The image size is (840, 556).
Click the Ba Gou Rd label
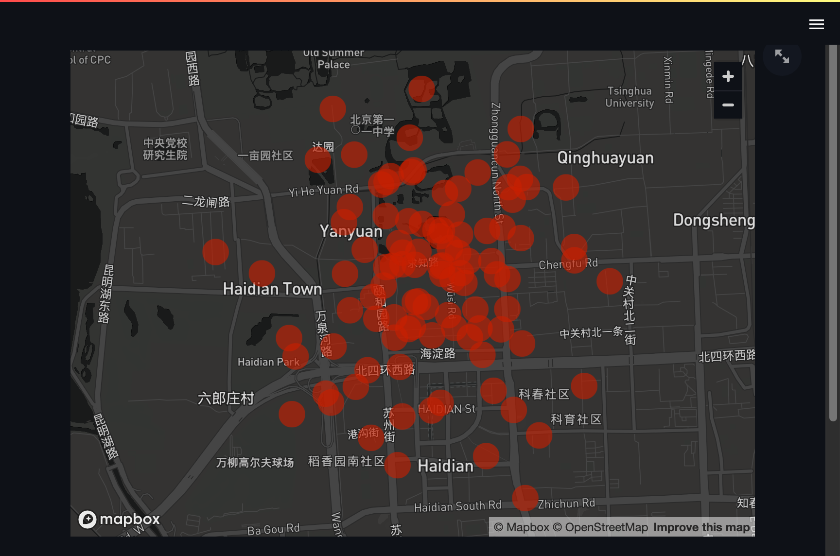(273, 529)
